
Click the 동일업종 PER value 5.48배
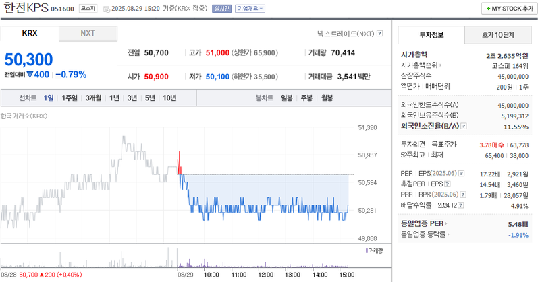(518, 225)
